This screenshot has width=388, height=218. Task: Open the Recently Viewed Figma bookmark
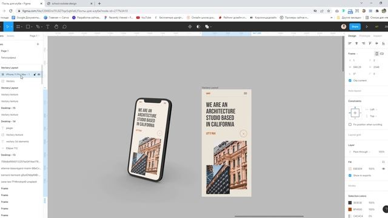point(119,18)
